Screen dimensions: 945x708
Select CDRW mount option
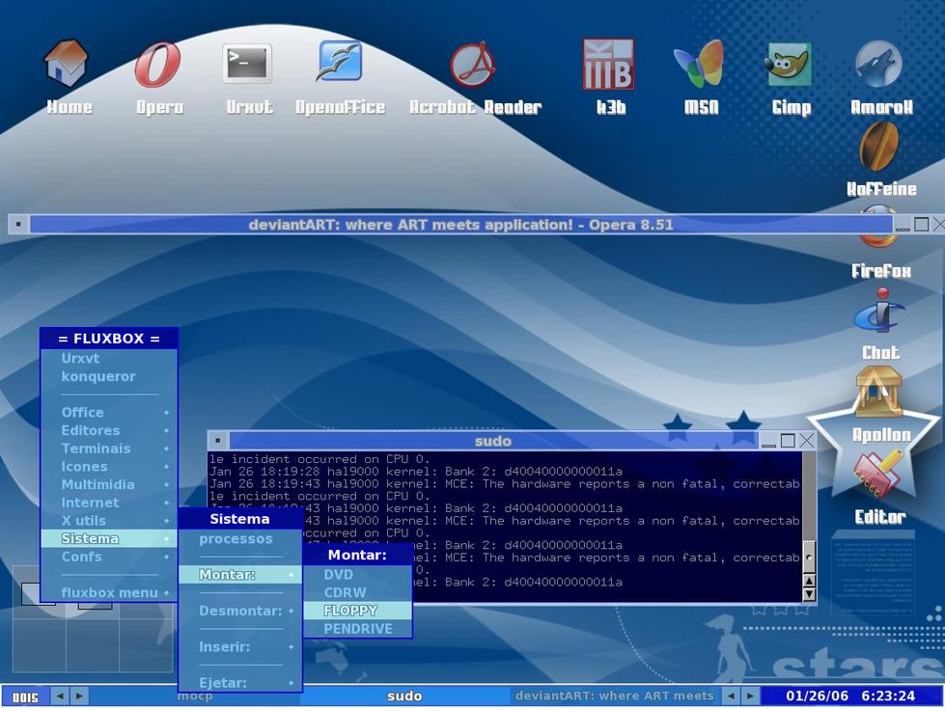coord(343,592)
